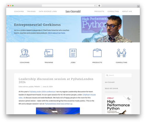This screenshot has width=146, height=123.
Task: Click the Products box icon
Action: (x=97, y=53)
